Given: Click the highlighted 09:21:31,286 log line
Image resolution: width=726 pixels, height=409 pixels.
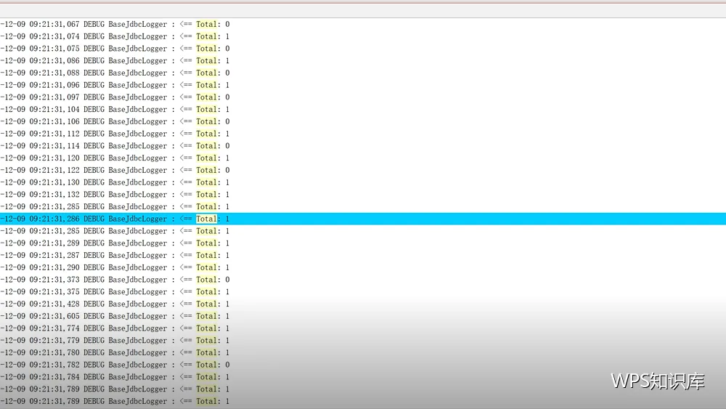Looking at the screenshot, I should 363,219.
